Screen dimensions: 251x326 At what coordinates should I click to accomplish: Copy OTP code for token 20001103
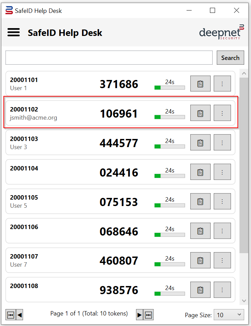(200, 142)
